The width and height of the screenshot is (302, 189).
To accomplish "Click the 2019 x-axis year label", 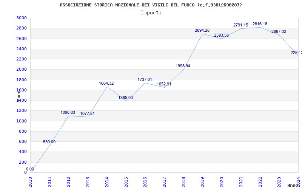I will (202, 182).
